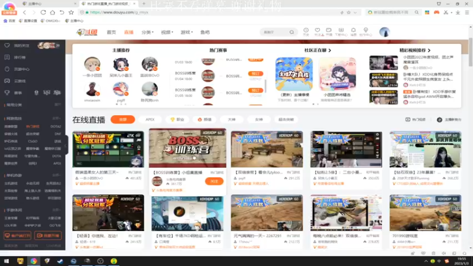This screenshot has width=473, height=266.
Task: Open Douyu watch history clock icon
Action: click(x=306, y=32)
